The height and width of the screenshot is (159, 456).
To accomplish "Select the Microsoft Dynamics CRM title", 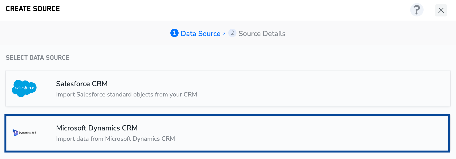I will 97,128.
